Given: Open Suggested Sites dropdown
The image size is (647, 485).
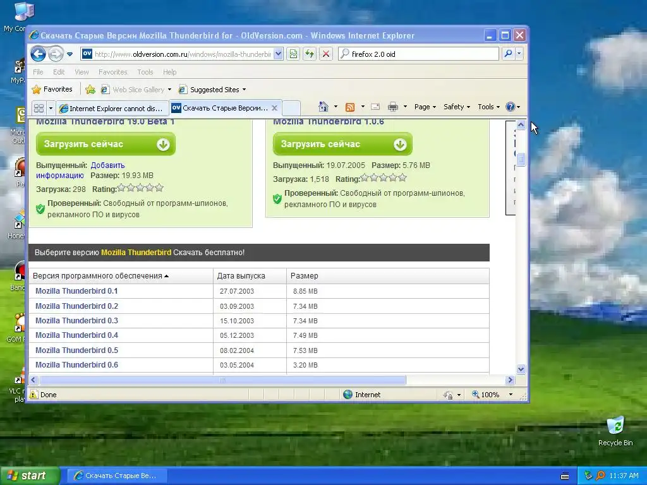Looking at the screenshot, I should point(212,90).
